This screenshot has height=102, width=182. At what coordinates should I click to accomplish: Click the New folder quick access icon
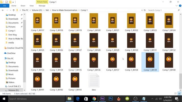coord(10,2)
